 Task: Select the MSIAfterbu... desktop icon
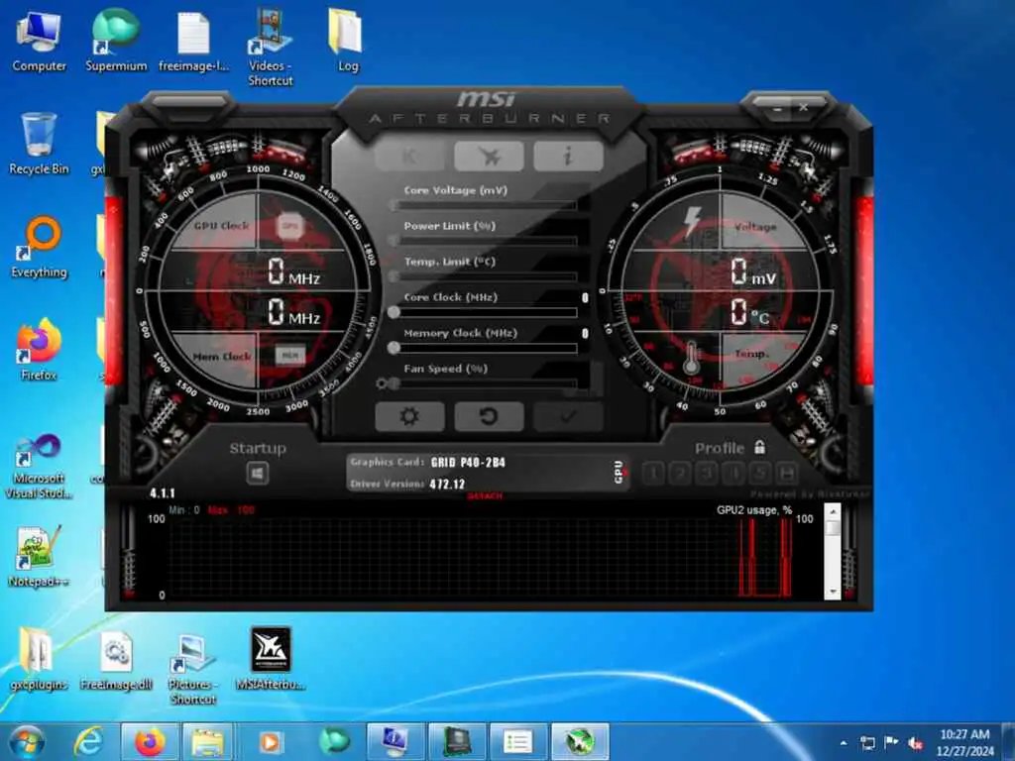point(271,659)
